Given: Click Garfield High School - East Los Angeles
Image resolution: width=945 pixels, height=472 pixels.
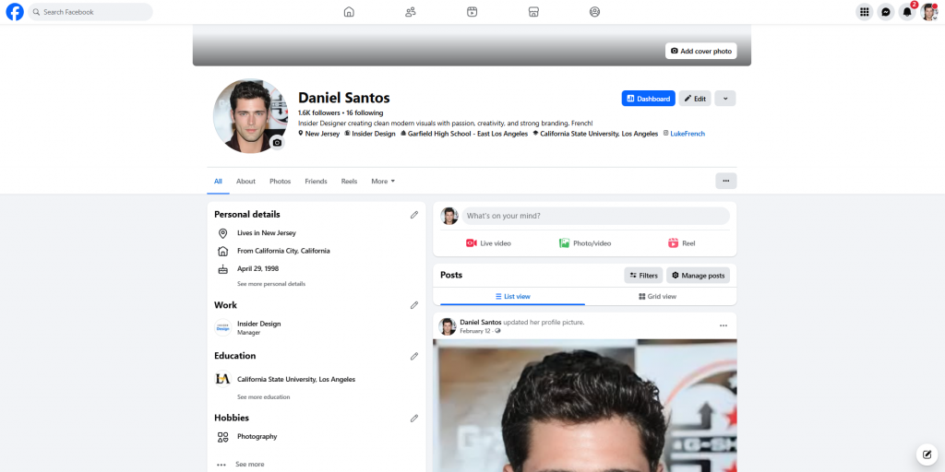Looking at the screenshot, I should [x=468, y=134].
